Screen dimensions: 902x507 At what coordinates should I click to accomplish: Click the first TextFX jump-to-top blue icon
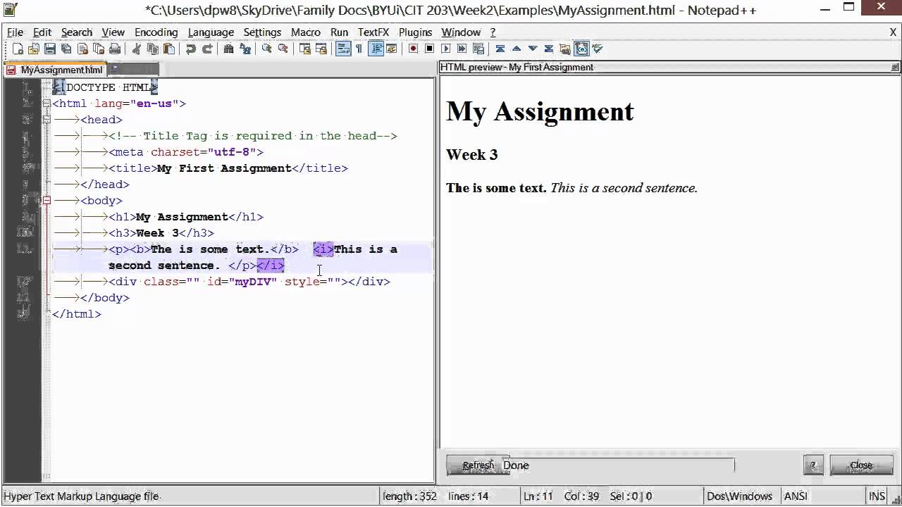(x=500, y=49)
